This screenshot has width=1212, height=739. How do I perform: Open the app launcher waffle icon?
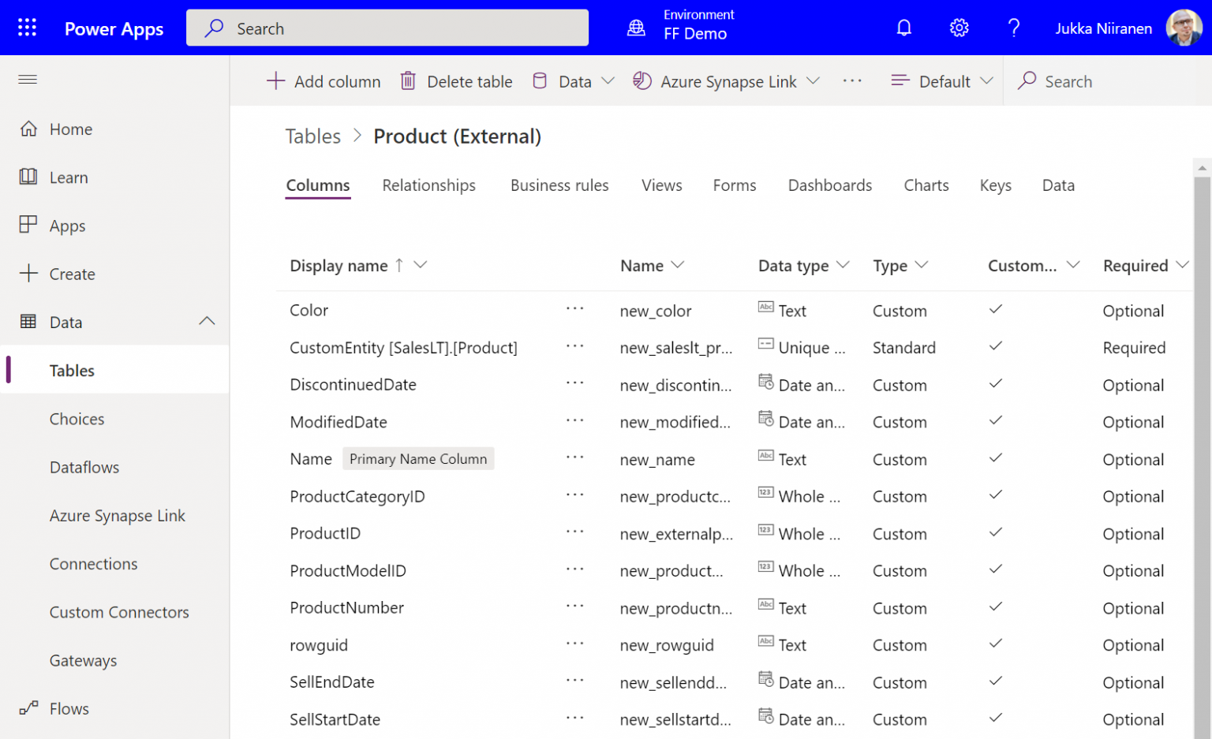27,28
